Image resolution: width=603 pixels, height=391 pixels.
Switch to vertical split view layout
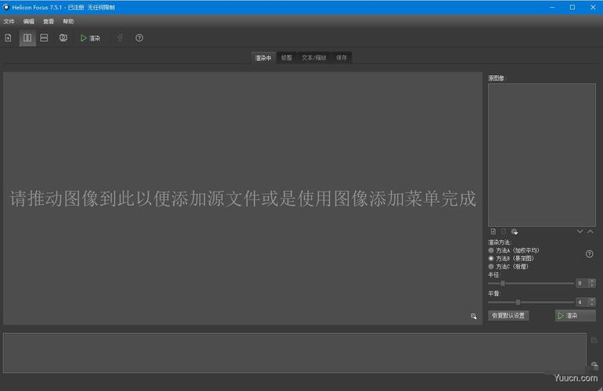tap(27, 38)
